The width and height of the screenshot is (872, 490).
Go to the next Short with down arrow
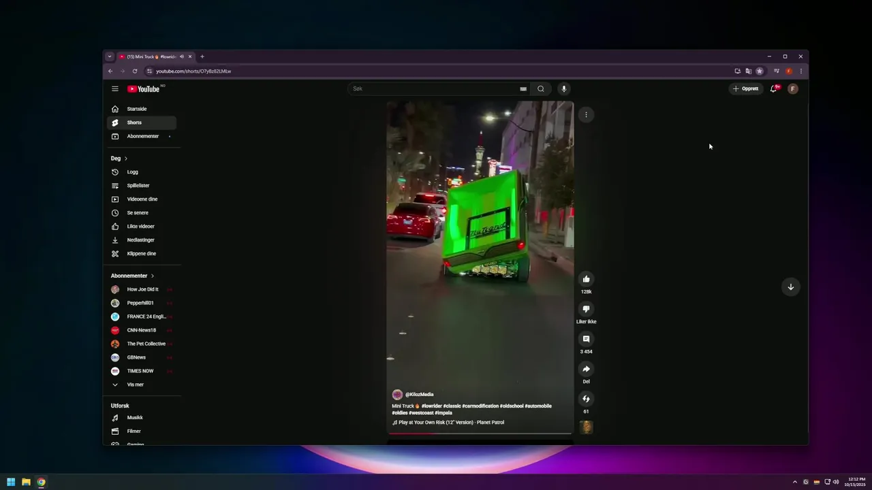[791, 287]
